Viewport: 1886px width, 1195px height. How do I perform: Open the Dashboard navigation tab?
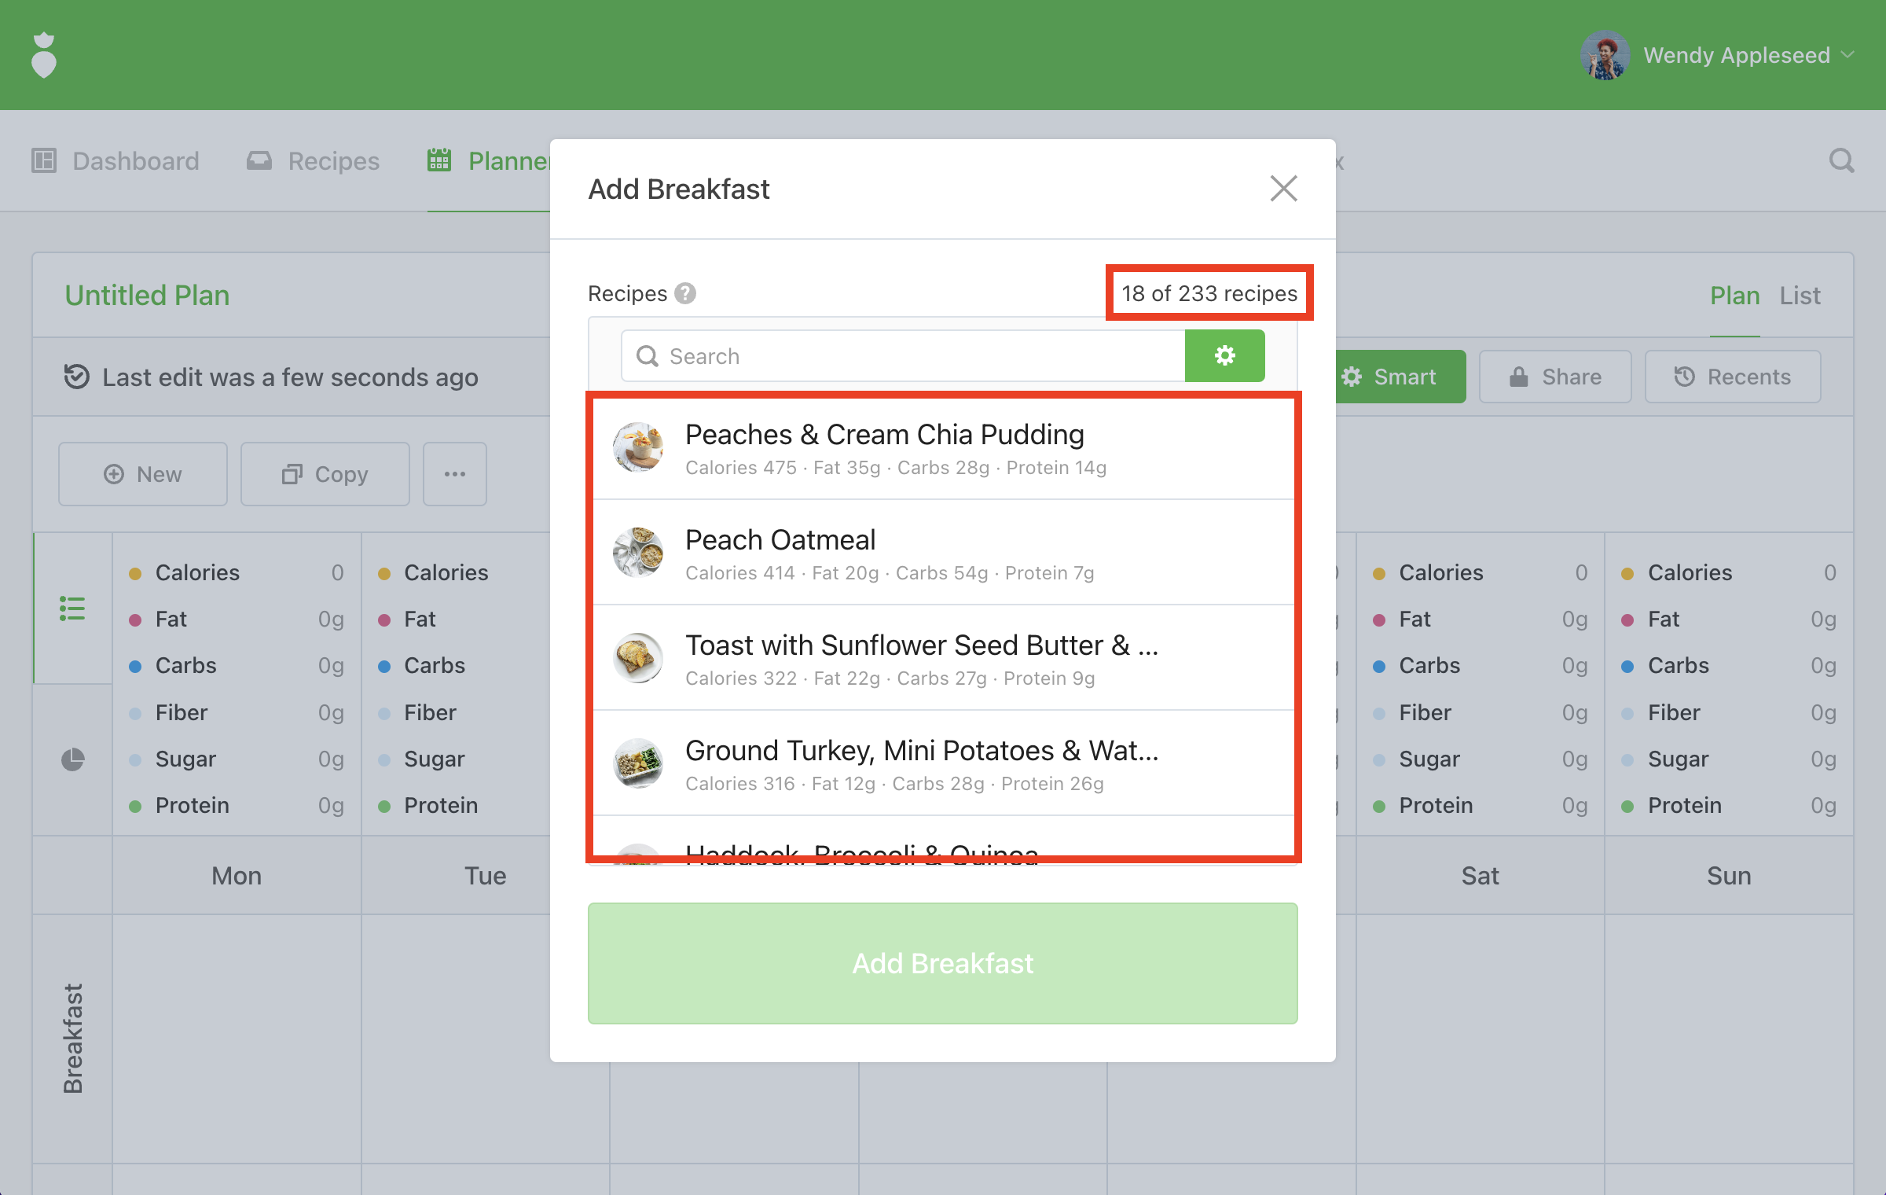[116, 161]
